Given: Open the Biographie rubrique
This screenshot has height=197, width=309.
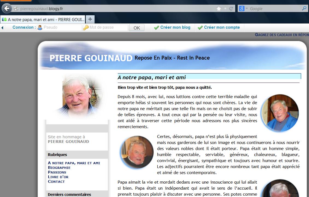Looking at the screenshot, I should [59, 168].
